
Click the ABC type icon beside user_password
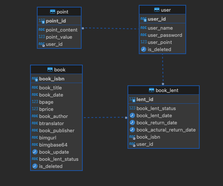[144, 35]
